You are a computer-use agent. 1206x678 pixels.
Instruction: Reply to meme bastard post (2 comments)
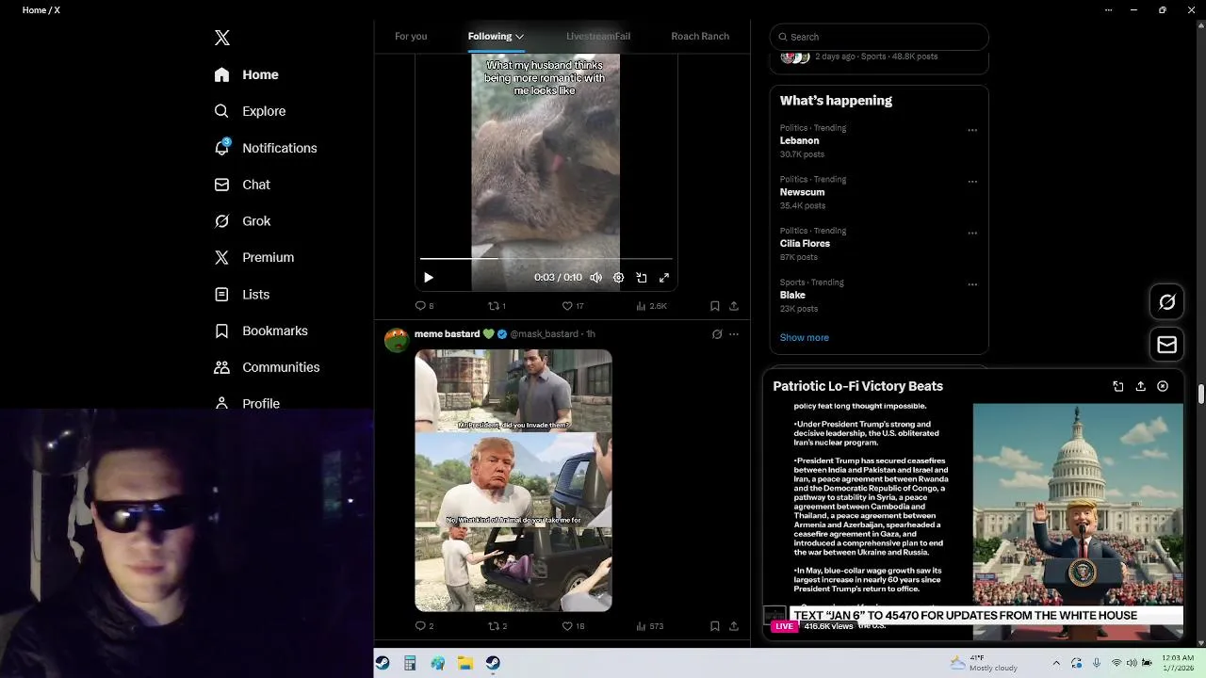(424, 626)
